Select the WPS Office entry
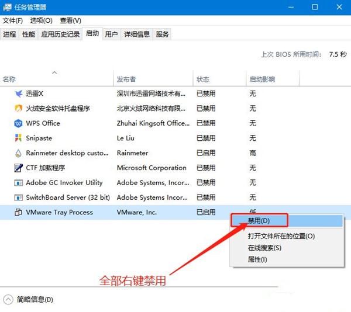 [x=43, y=123]
